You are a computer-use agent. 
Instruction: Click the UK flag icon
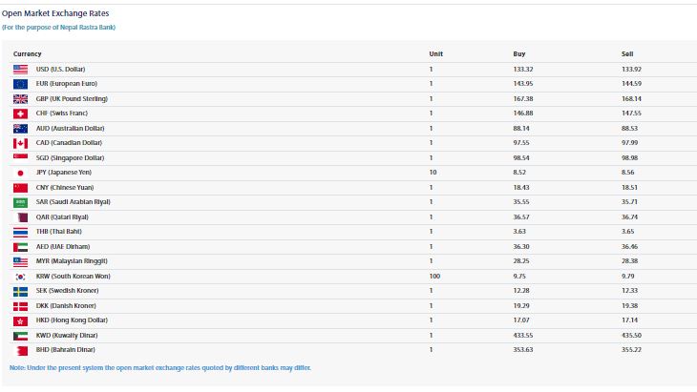(20, 99)
